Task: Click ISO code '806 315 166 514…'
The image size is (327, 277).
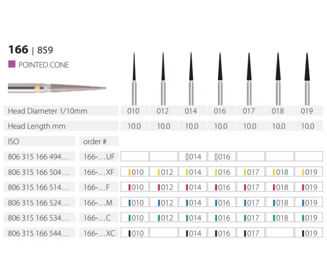Action: coord(38,187)
